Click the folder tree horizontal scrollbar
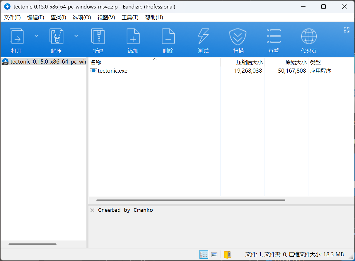 pyautogui.click(x=33, y=244)
